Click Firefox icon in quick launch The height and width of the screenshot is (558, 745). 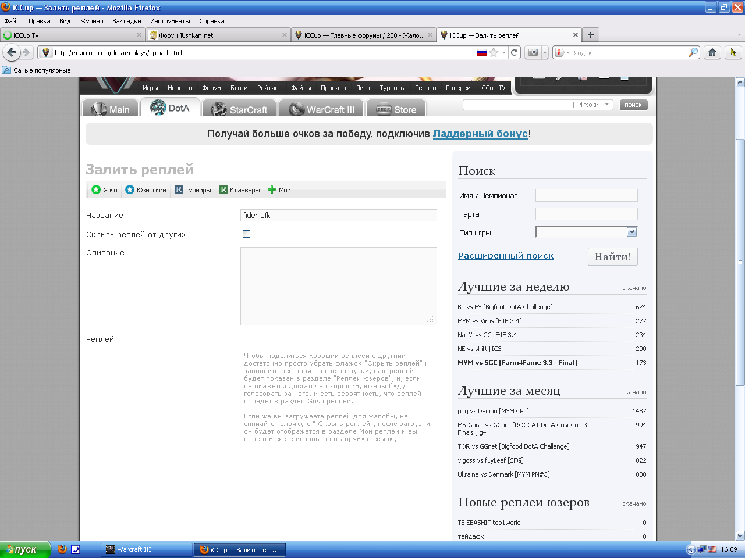(62, 549)
